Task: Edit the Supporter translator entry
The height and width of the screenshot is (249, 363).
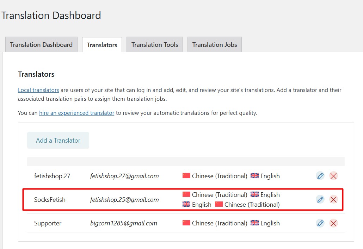Action: [320, 223]
